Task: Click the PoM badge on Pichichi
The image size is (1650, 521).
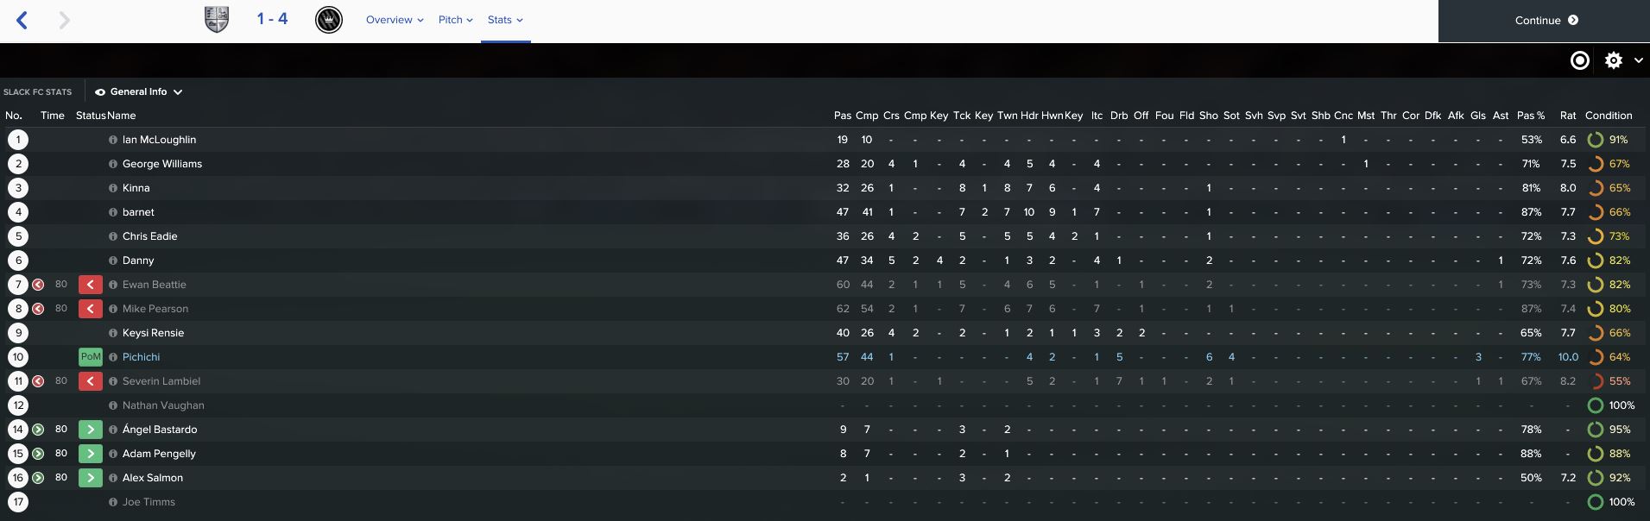Action: pyautogui.click(x=91, y=357)
